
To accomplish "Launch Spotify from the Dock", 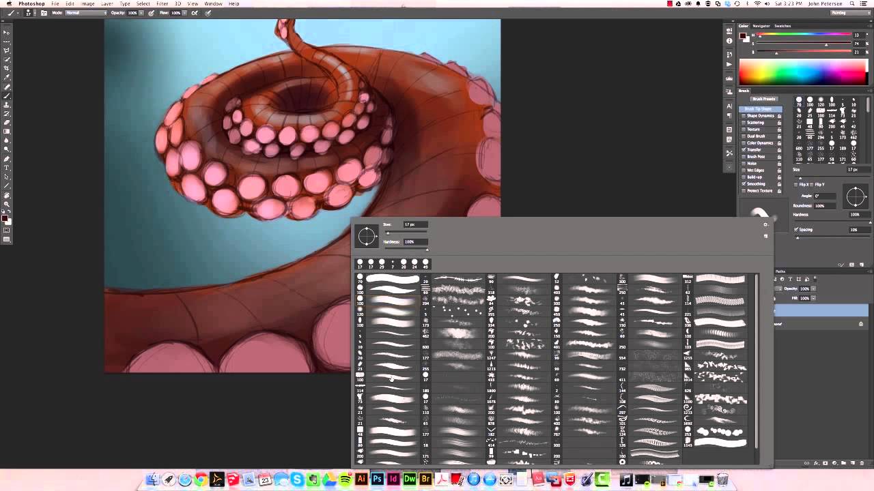I will click(345, 479).
